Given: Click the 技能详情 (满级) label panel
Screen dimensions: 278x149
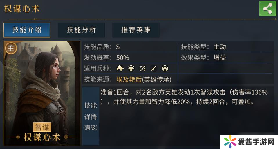Looking at the screenshot, I should [91, 116].
